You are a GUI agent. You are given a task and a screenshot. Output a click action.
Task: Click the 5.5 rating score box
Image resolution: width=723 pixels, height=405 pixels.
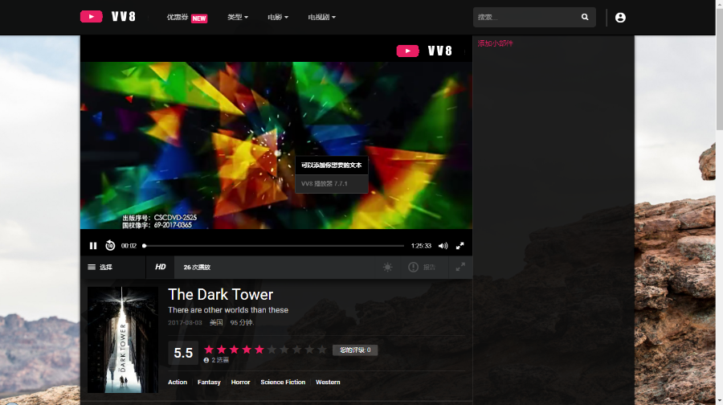click(183, 353)
